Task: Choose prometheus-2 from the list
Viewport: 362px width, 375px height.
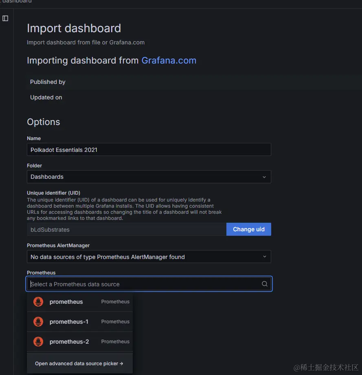Action: pyautogui.click(x=80, y=342)
